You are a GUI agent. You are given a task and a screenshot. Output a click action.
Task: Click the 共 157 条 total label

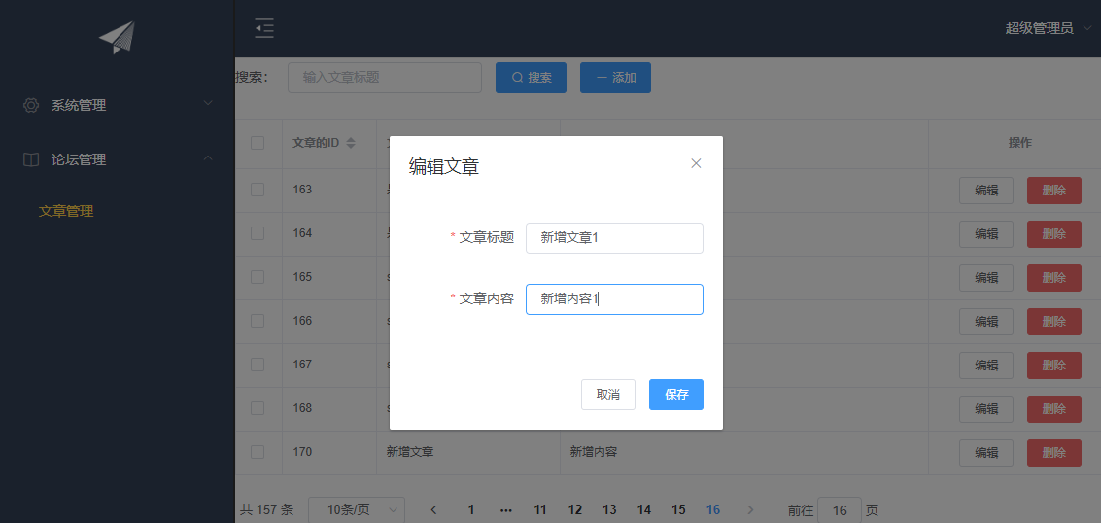(x=267, y=510)
